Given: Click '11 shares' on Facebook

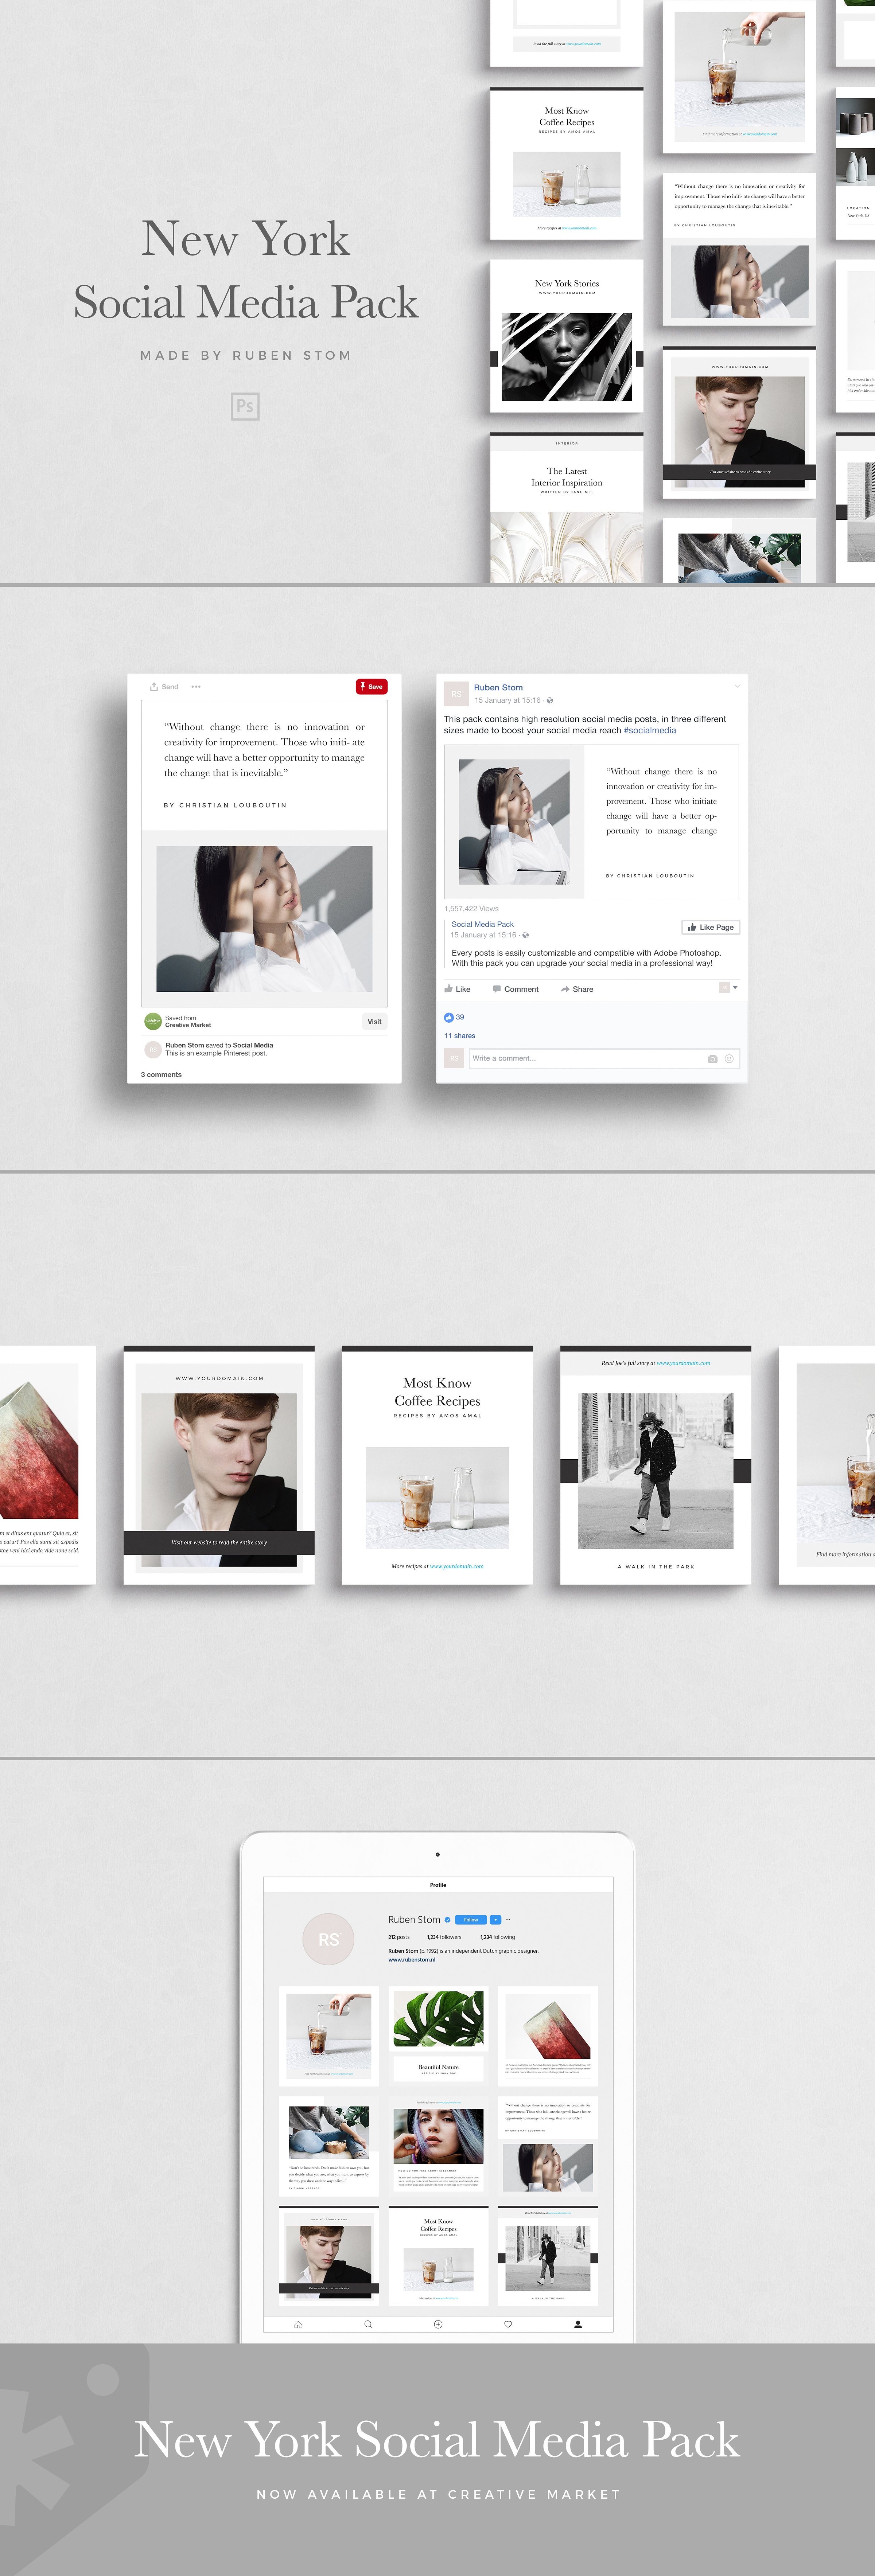Looking at the screenshot, I should click(460, 1036).
